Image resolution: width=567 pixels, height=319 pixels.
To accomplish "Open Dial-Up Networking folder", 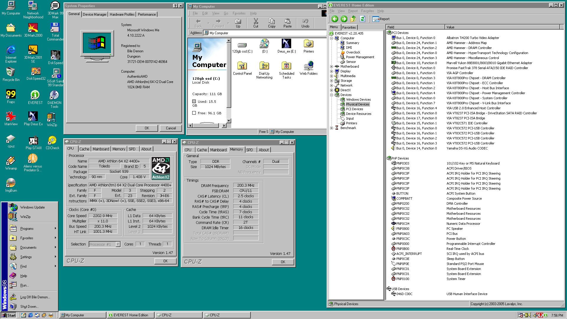I will tap(264, 70).
